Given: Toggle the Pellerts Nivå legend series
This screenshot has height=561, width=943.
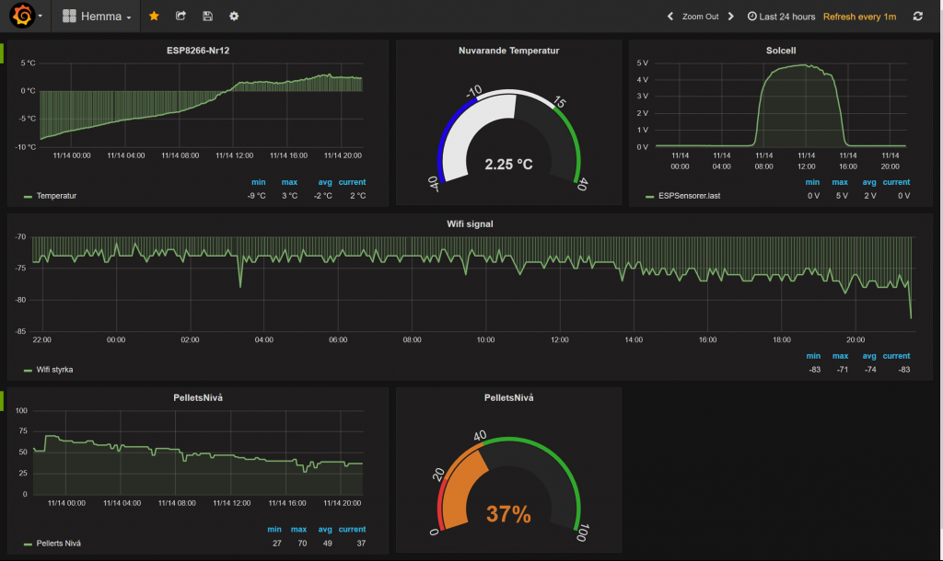Looking at the screenshot, I should tap(58, 543).
